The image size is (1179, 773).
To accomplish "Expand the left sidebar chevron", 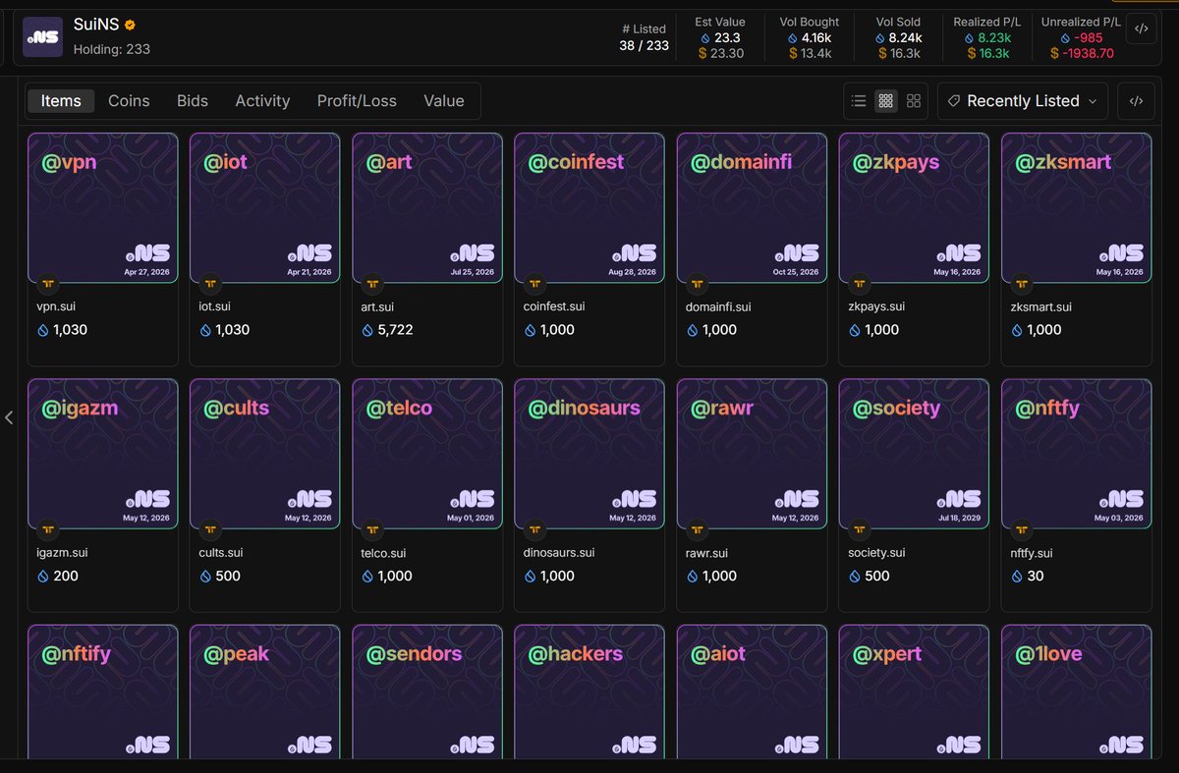I will pyautogui.click(x=9, y=417).
